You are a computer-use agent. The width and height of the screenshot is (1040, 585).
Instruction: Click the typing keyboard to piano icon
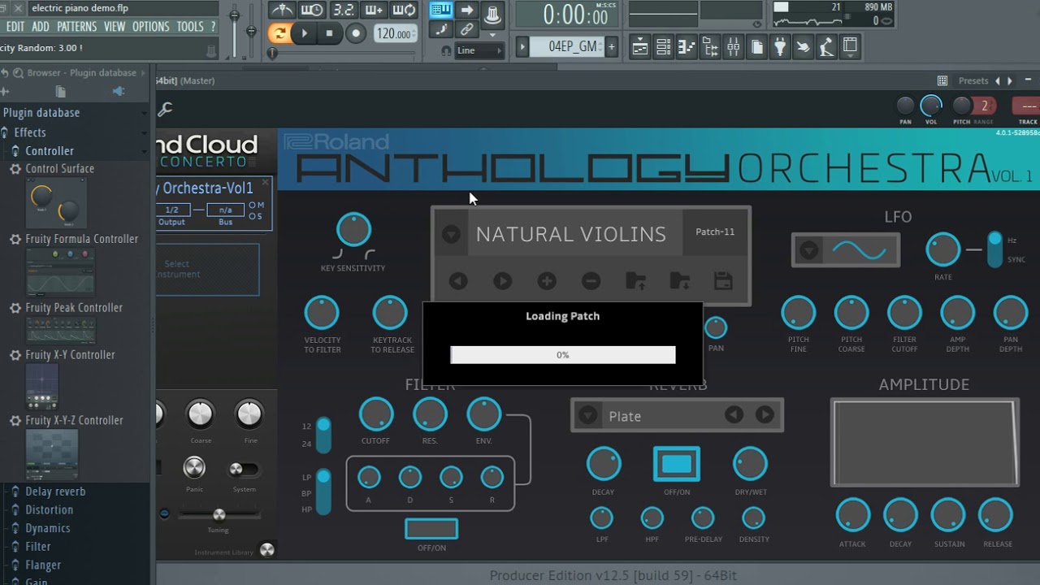pyautogui.click(x=441, y=10)
